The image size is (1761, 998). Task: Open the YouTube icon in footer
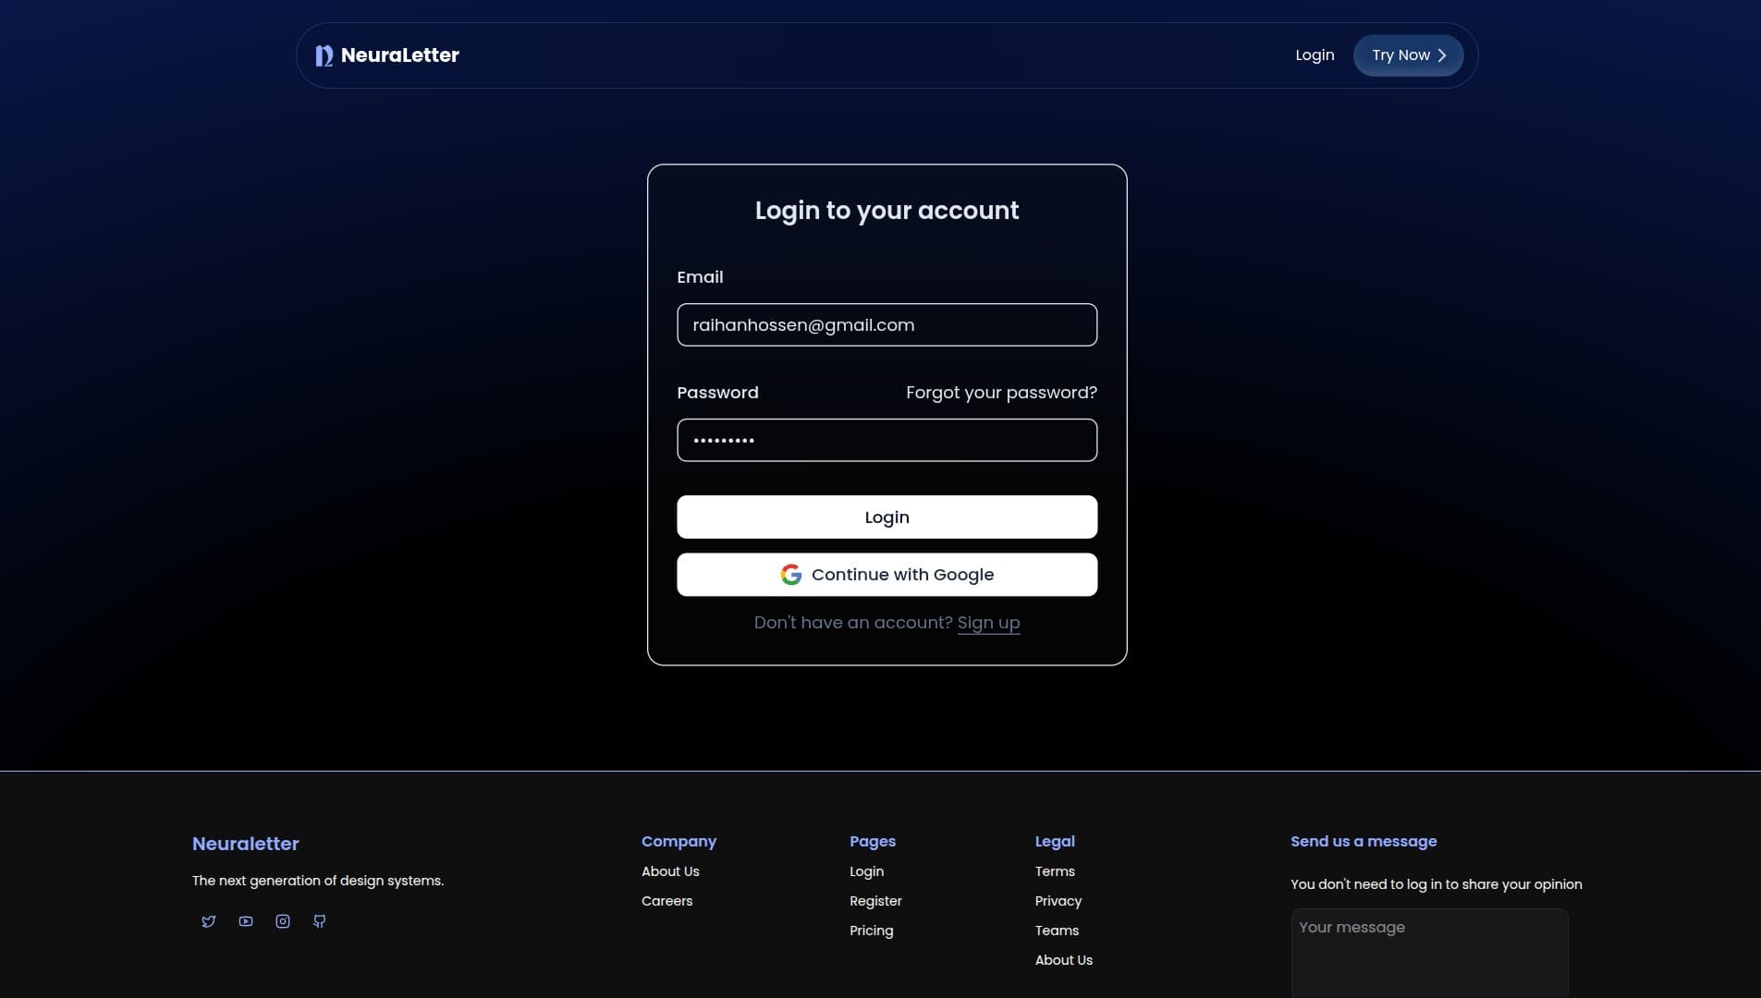coord(246,921)
